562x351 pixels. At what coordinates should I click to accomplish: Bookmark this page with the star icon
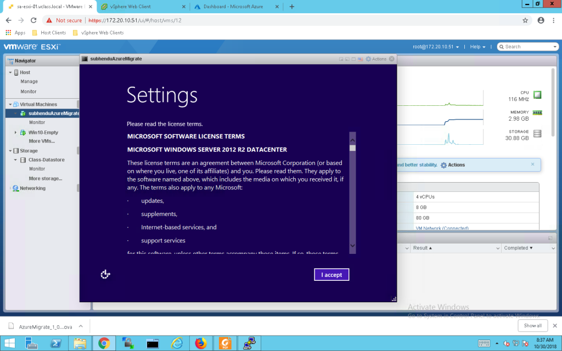click(525, 20)
